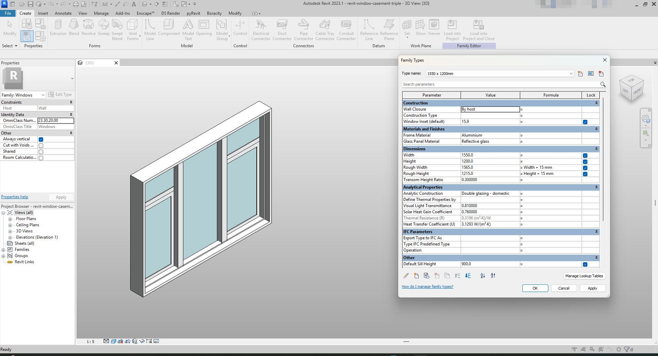Click Load into Project icon
The height and width of the screenshot is (356, 658).
[452, 30]
